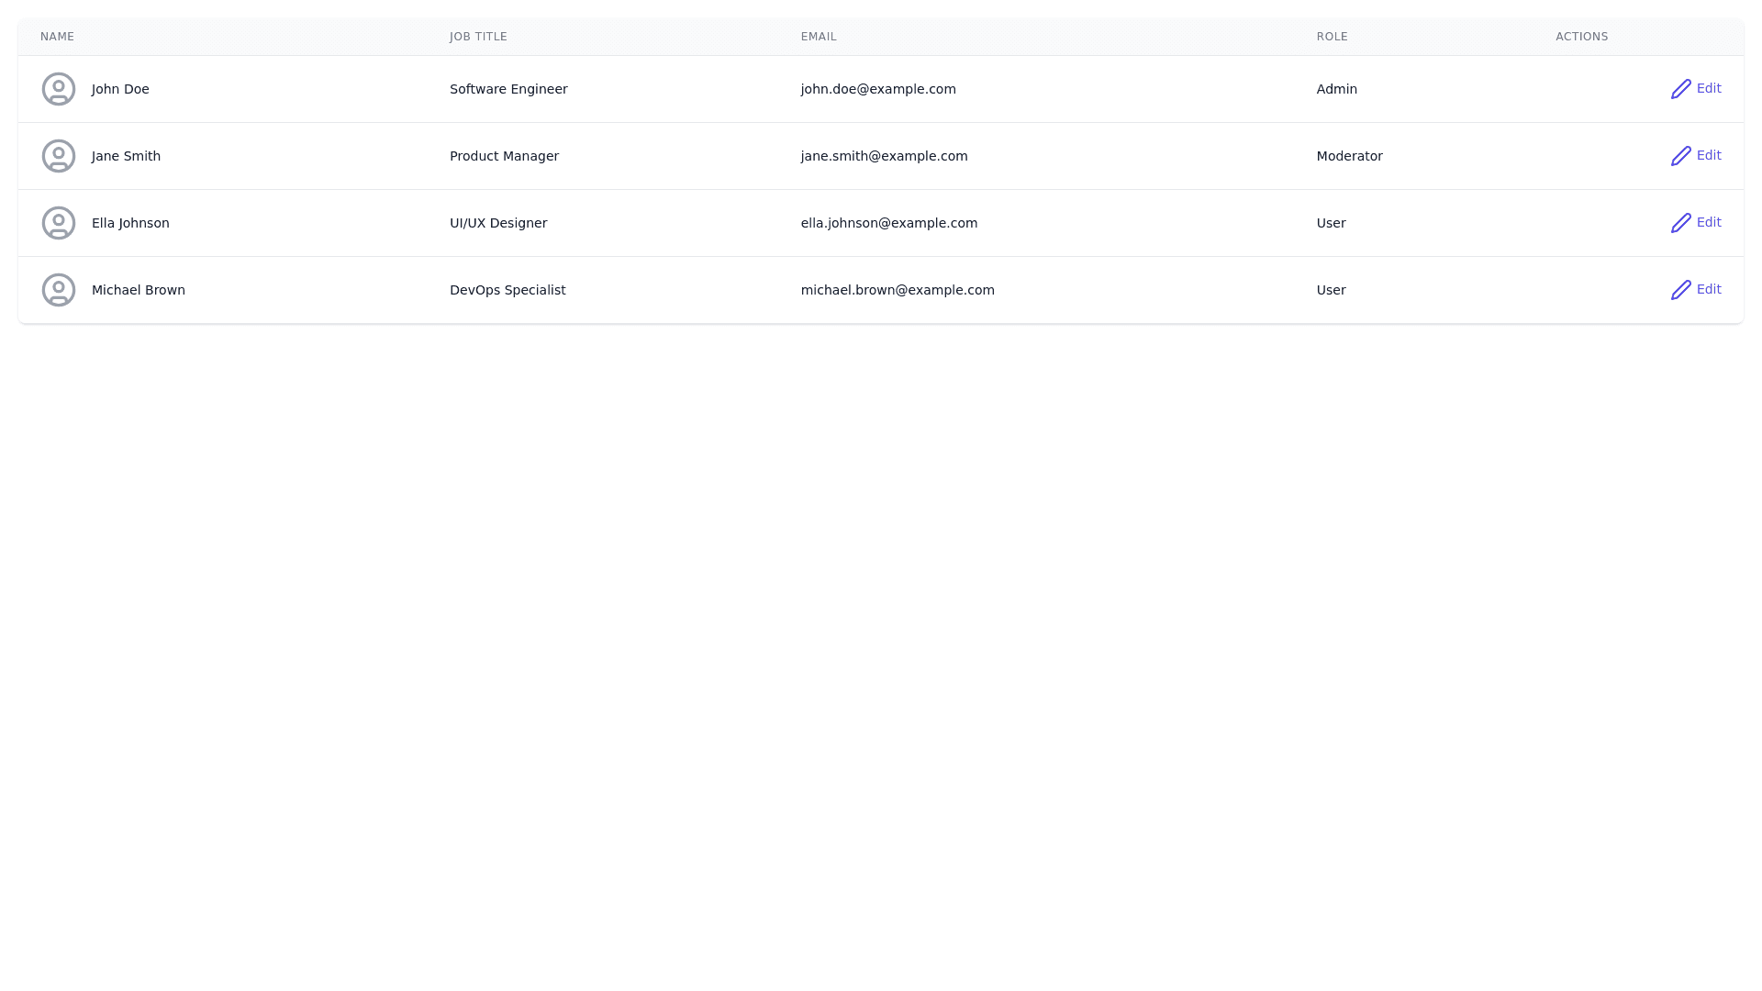Click the pencil icon for Michael Brown
This screenshot has height=991, width=1762.
tap(1680, 290)
